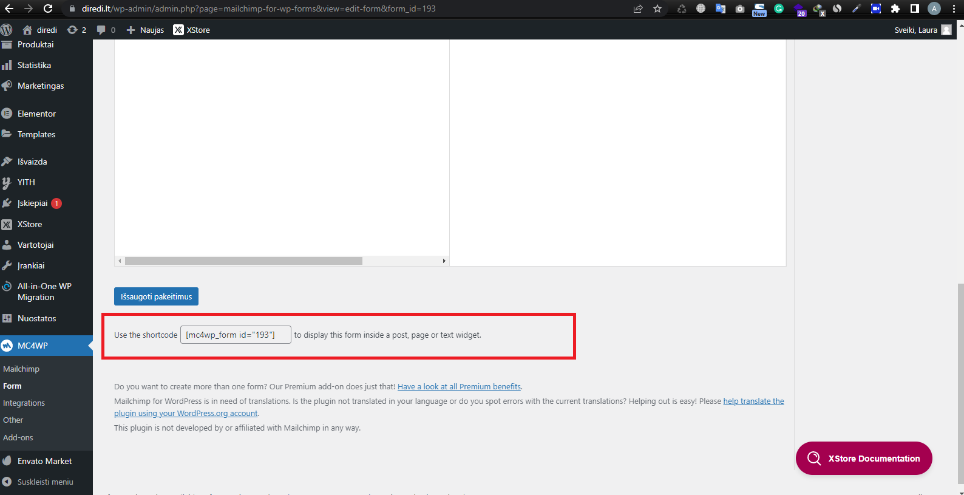Open the Chrome three-dot menu
The image size is (964, 495).
(x=954, y=9)
